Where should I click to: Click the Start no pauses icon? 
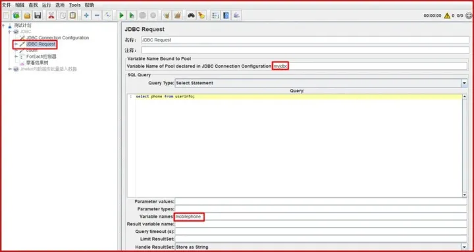[132, 15]
